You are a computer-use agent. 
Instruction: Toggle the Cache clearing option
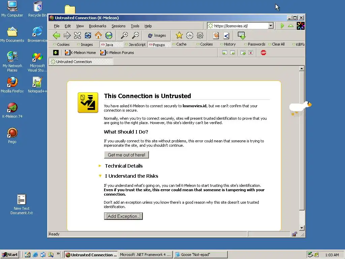(x=180, y=44)
